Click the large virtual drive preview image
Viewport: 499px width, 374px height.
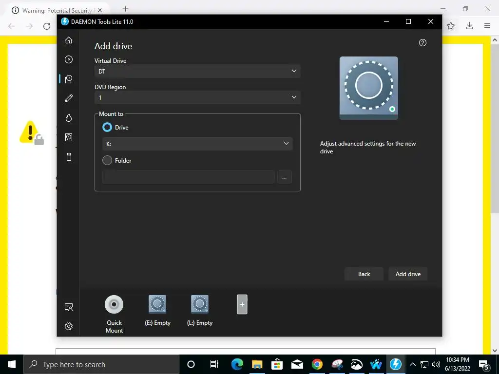tap(368, 88)
